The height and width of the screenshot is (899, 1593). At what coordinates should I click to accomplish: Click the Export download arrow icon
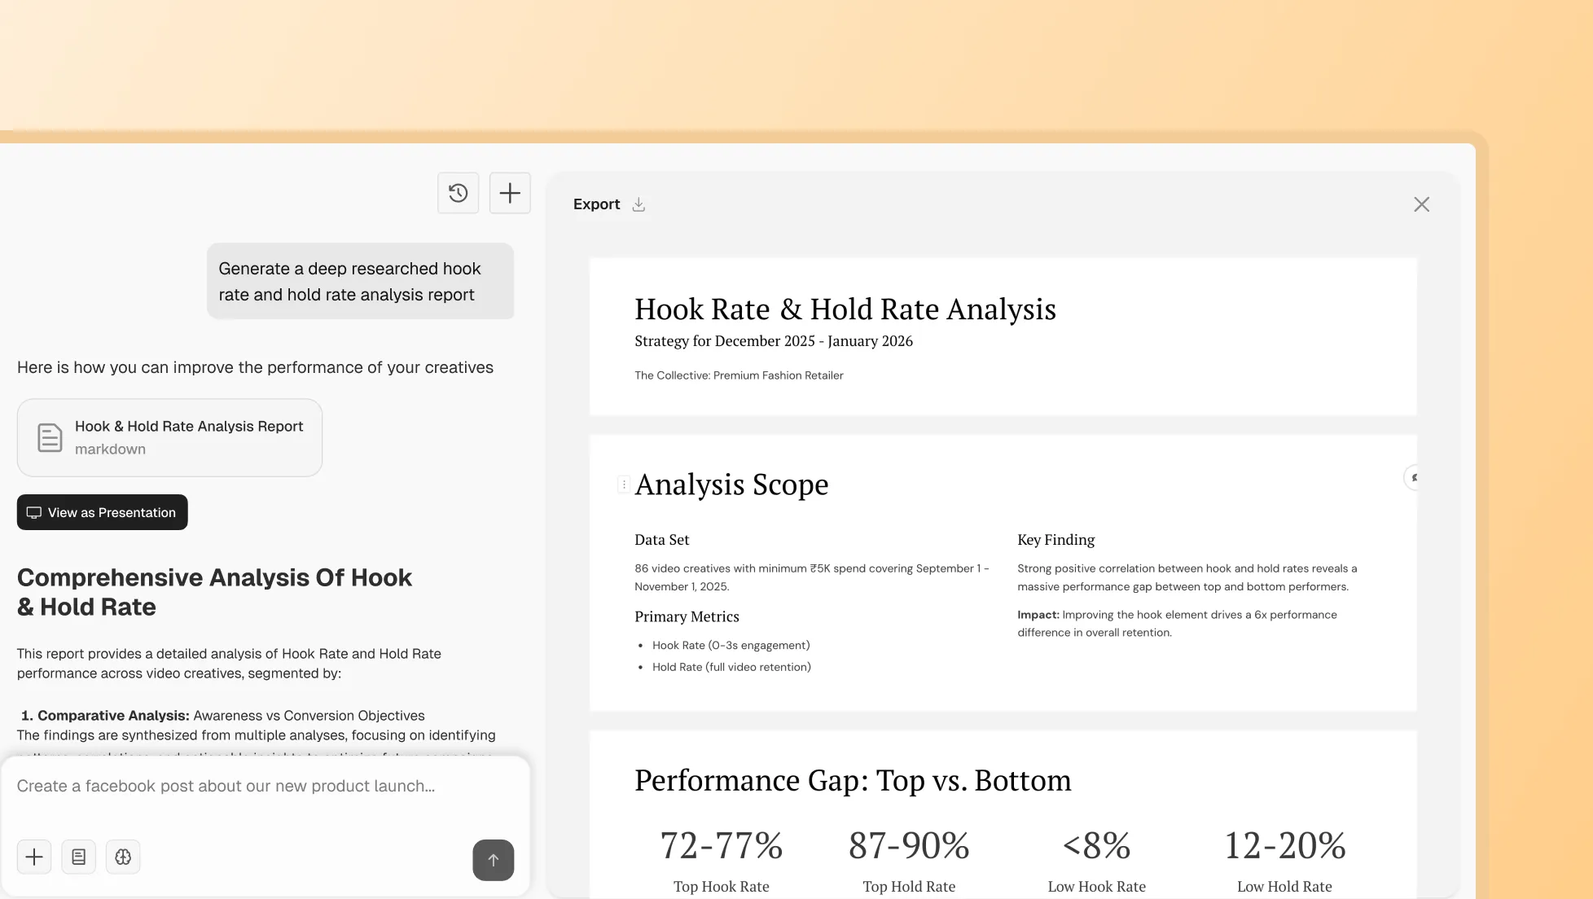pyautogui.click(x=639, y=204)
